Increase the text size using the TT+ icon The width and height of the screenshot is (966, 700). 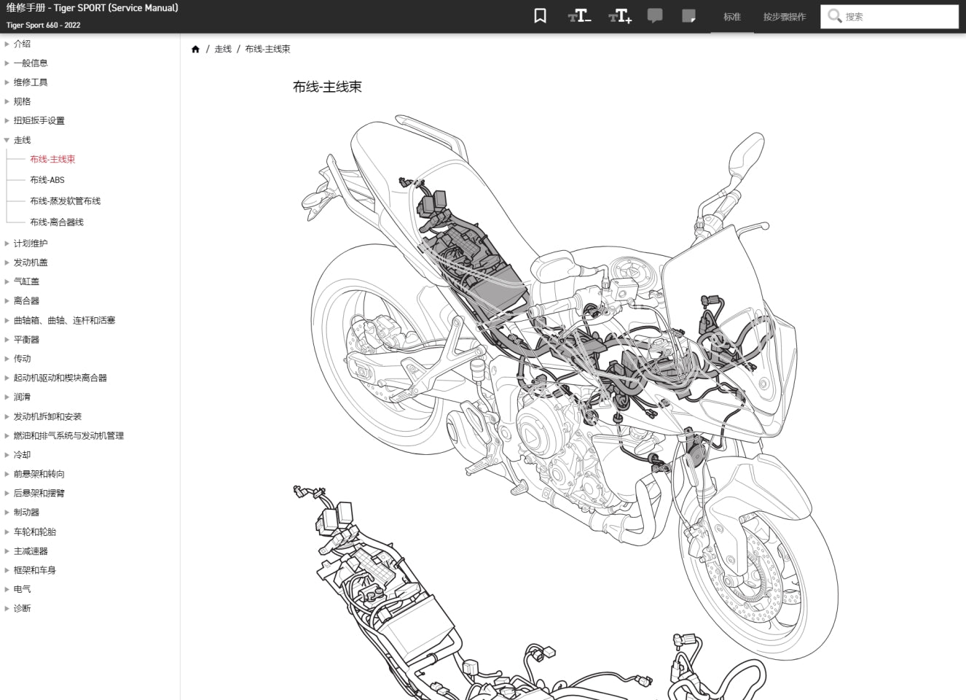coord(620,16)
